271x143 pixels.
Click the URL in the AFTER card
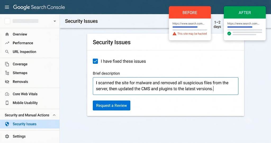(243, 24)
